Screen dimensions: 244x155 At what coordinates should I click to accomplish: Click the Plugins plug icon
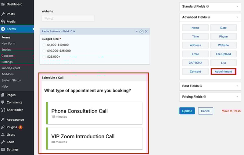[3, 127]
